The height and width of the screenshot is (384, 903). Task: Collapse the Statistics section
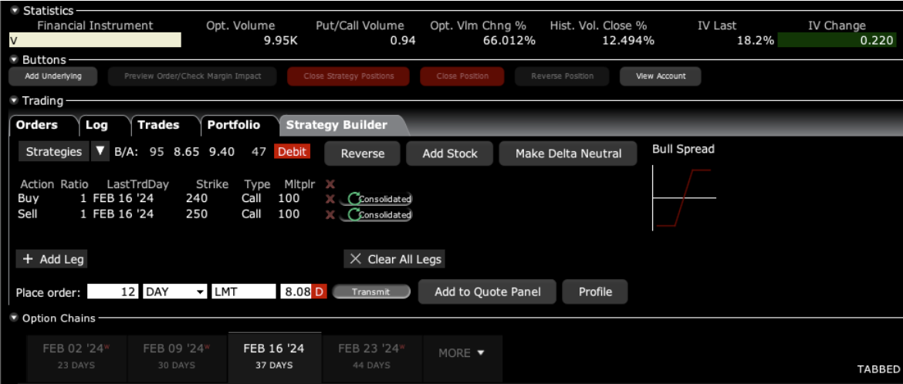click(x=15, y=11)
